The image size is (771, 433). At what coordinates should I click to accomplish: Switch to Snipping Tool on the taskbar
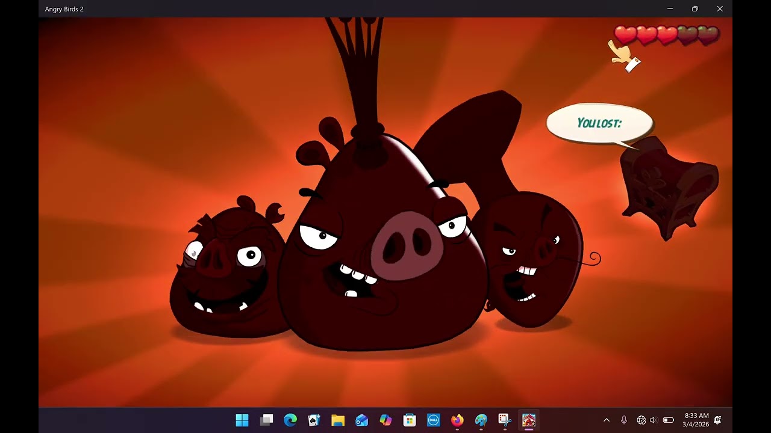505,420
